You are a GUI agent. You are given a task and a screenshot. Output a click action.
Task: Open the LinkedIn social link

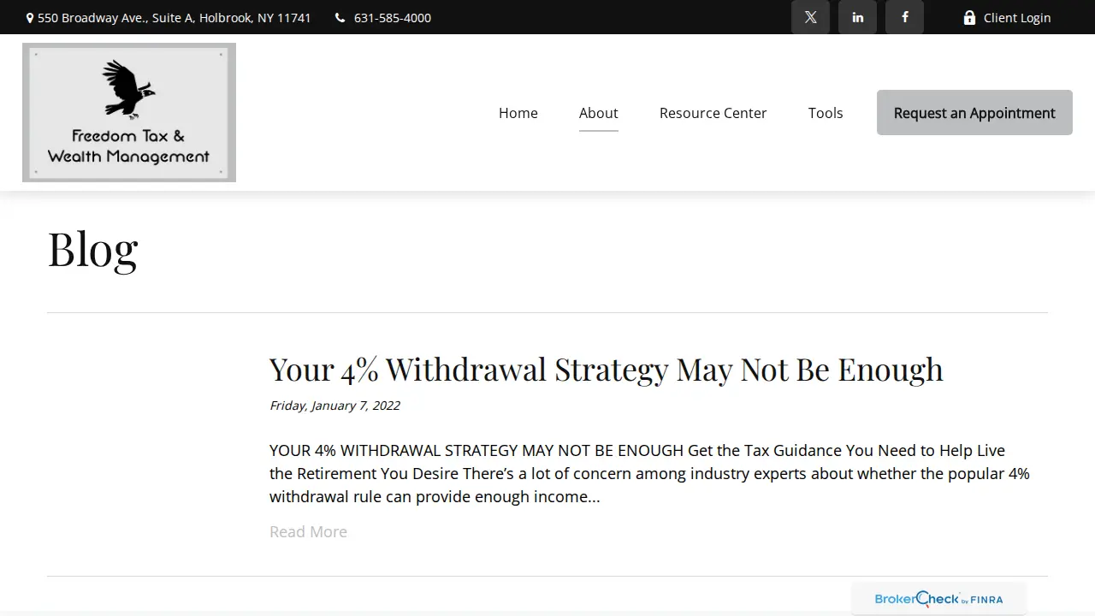coord(857,17)
